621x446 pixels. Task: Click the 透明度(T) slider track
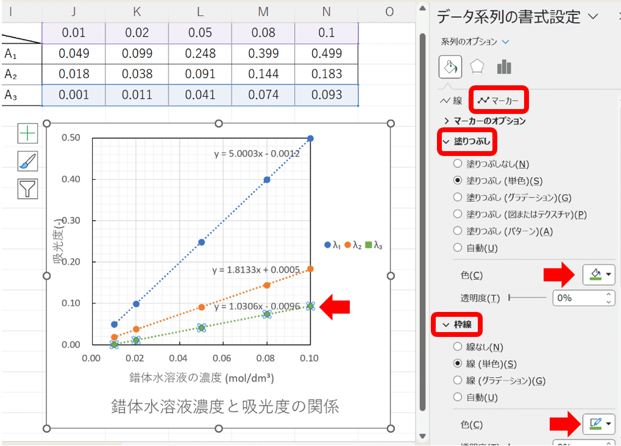tap(528, 297)
